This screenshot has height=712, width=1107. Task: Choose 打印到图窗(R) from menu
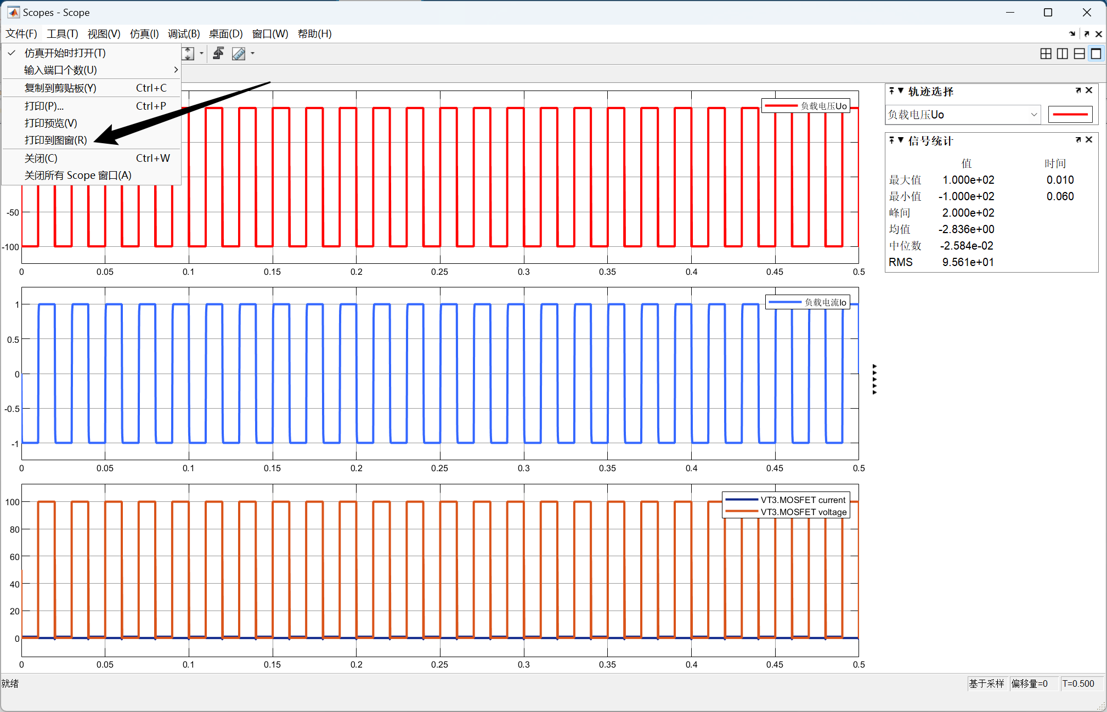pyautogui.click(x=55, y=140)
